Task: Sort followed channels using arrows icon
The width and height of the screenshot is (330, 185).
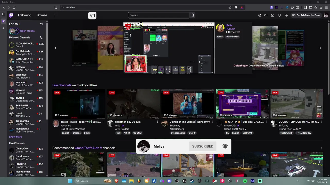Action: 41,38
